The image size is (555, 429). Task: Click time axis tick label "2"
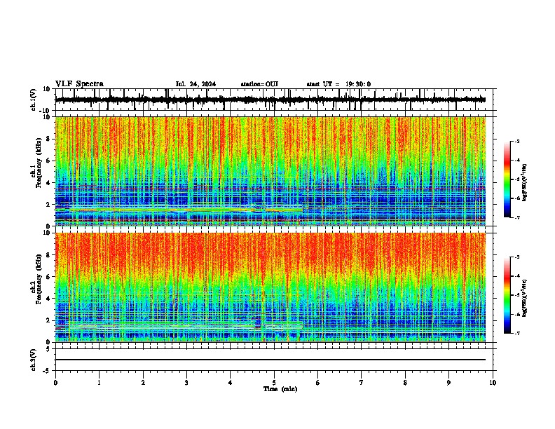[143, 383]
